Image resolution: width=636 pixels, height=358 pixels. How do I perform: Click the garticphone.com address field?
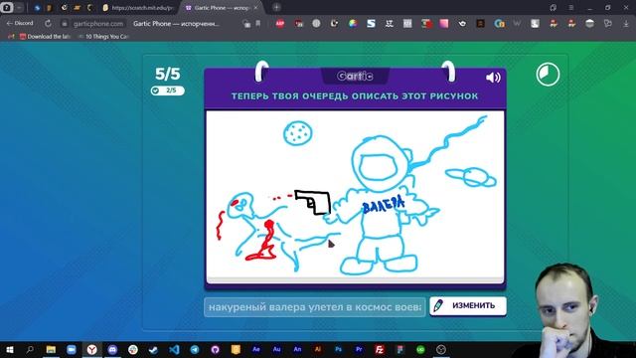point(97,24)
